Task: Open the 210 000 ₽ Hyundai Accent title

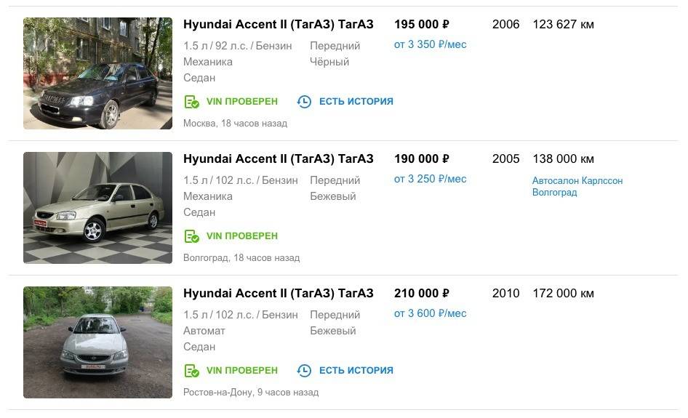Action: coord(278,294)
